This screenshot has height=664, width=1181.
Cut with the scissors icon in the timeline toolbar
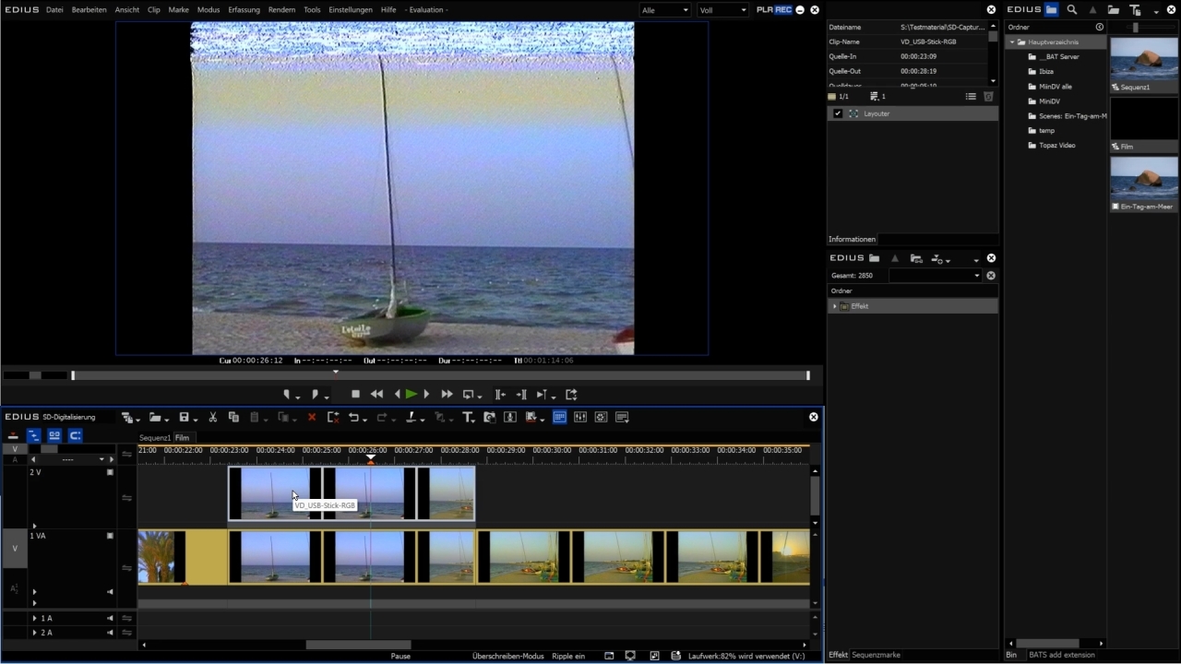point(213,417)
